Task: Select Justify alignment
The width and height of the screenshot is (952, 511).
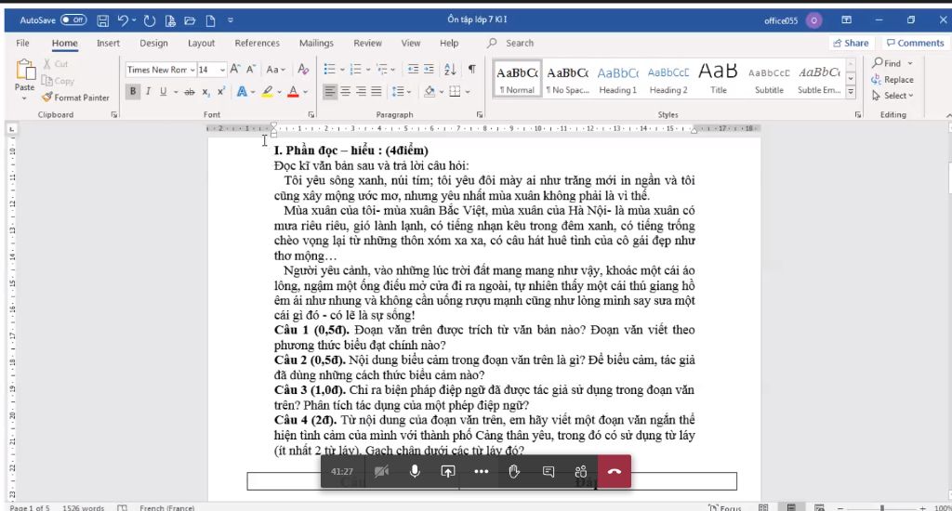Action: pos(377,92)
